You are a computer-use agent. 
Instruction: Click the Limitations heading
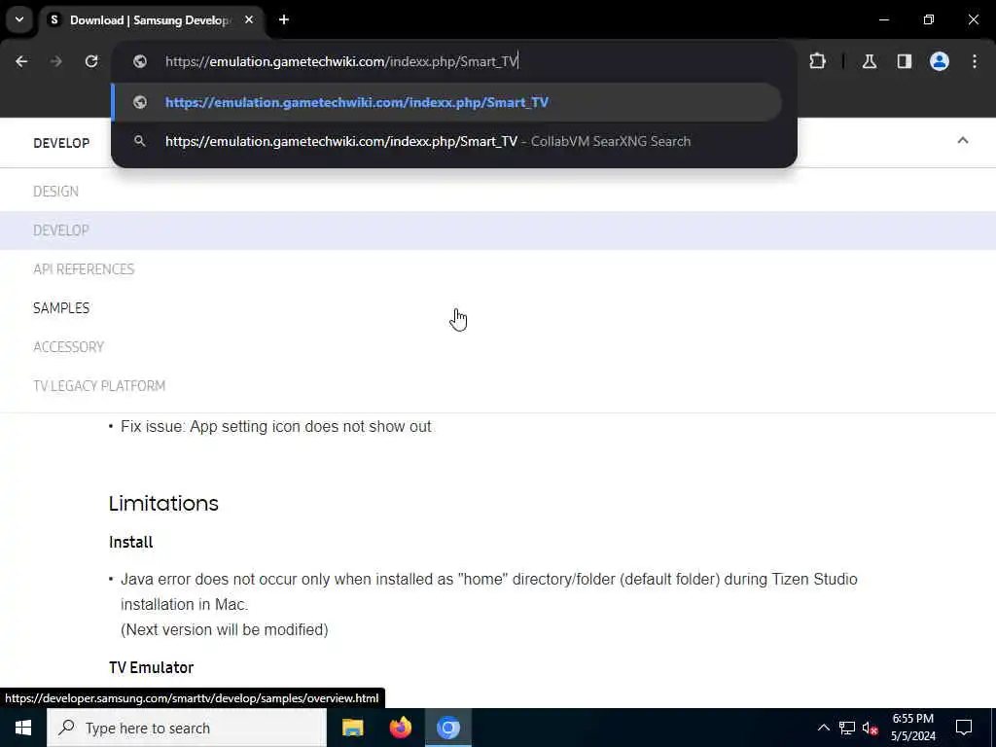pos(163,504)
